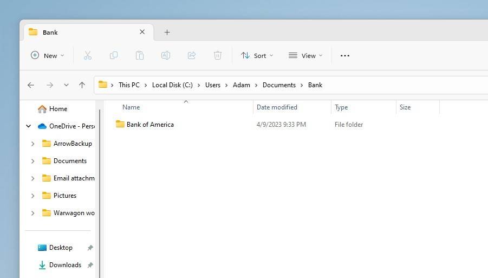This screenshot has height=278, width=488.
Task: Select the Bank tab
Action: pyautogui.click(x=89, y=32)
